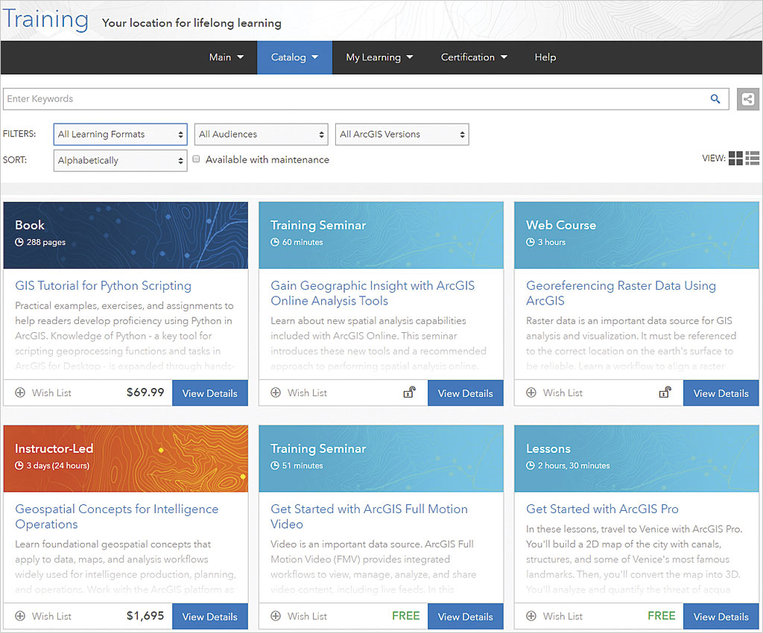This screenshot has height=633, width=763.
Task: Open the All Audiences filter dropdown
Action: click(262, 134)
